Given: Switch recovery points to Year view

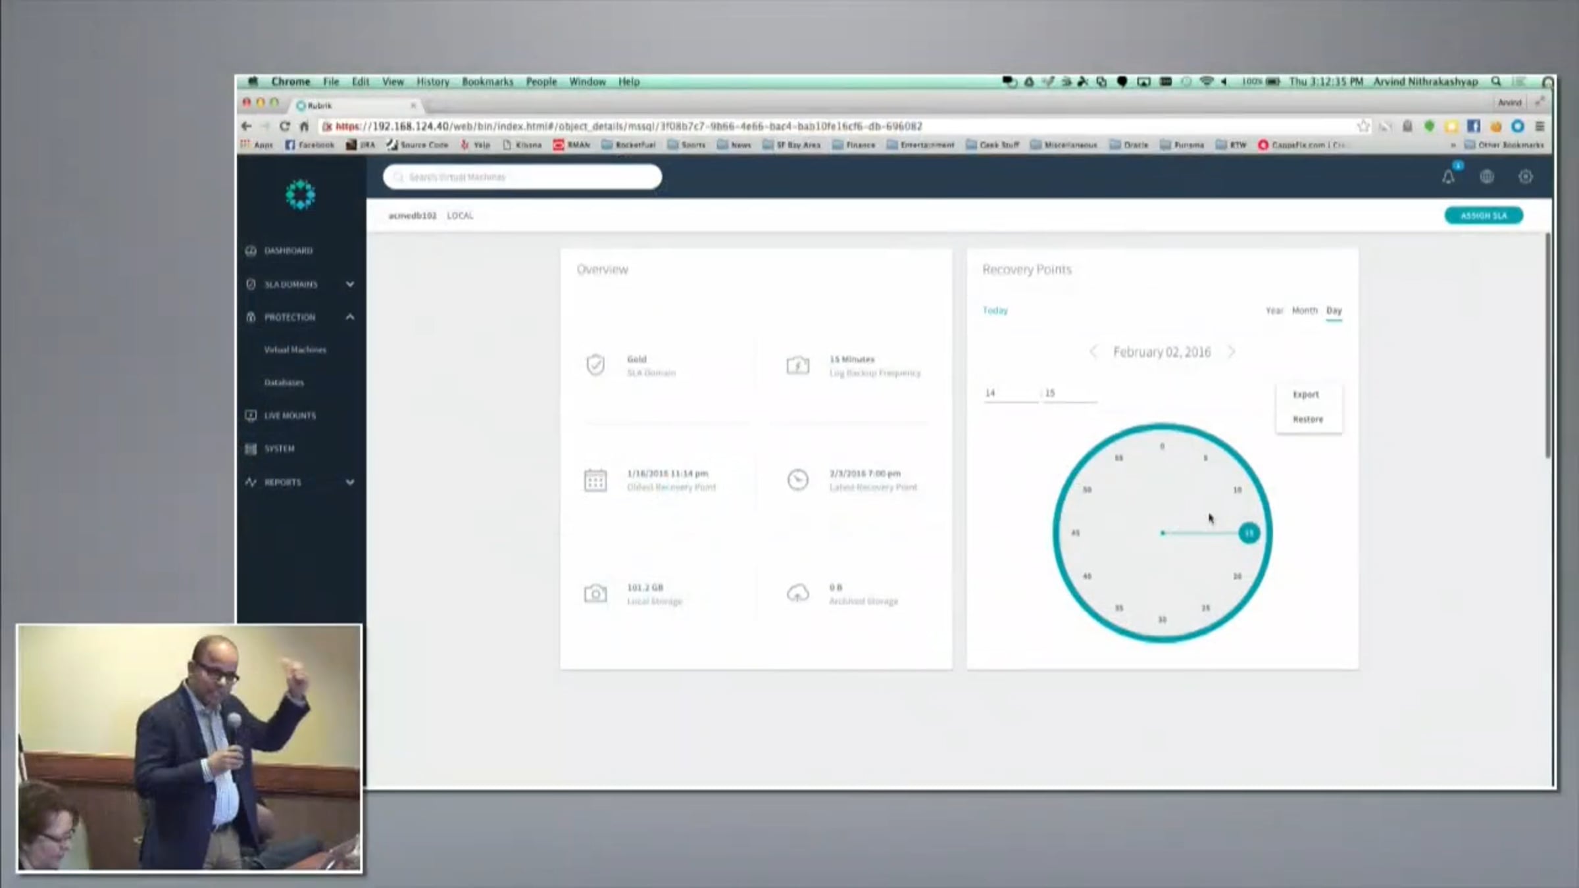Looking at the screenshot, I should 1274,310.
